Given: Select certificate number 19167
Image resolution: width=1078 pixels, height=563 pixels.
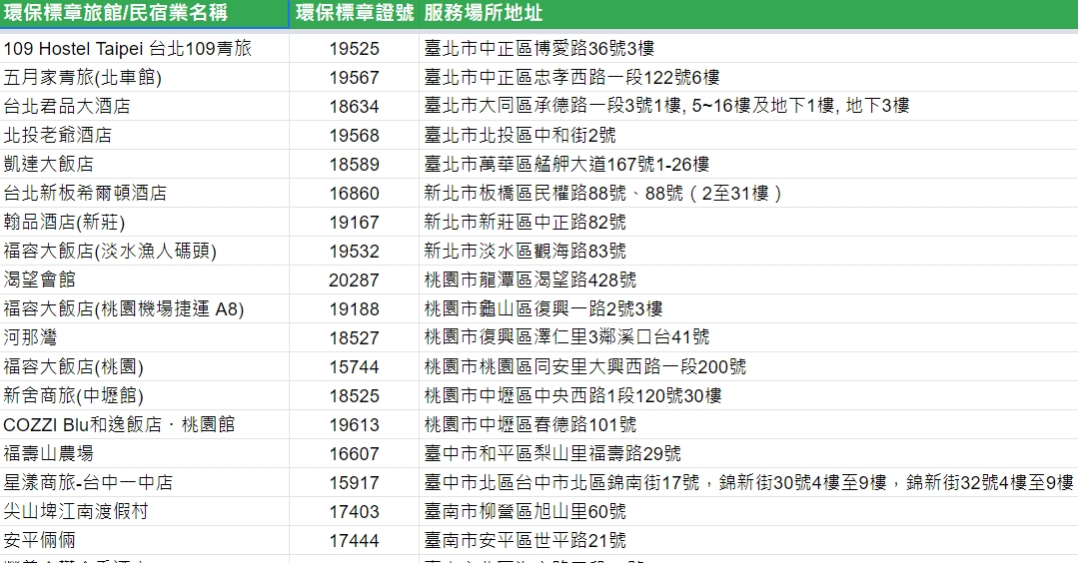Looking at the screenshot, I should point(354,222).
